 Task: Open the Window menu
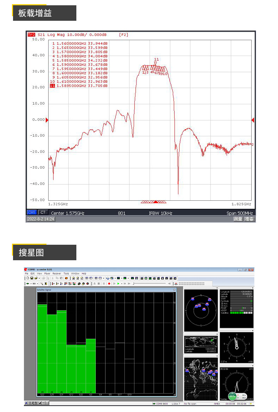pyautogui.click(x=75, y=273)
